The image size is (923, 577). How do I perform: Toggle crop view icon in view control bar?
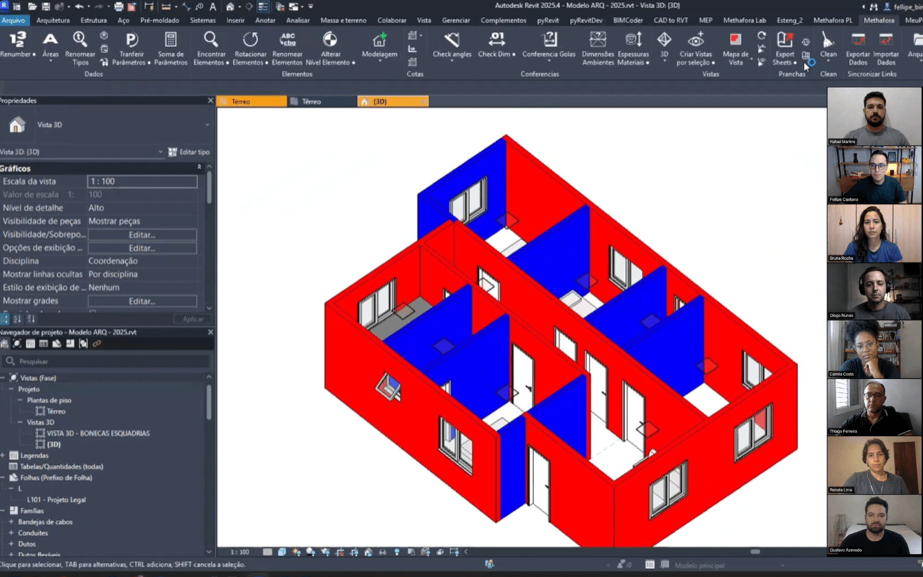click(x=340, y=552)
